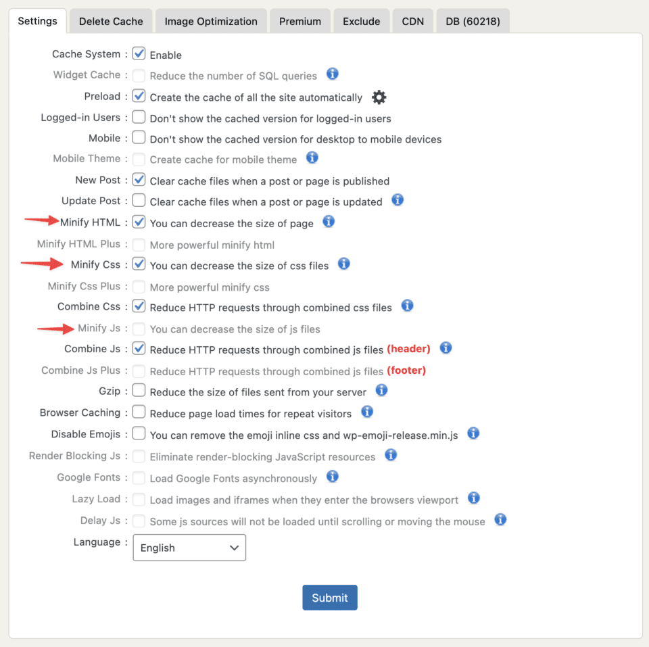Click the Disable Emojis info icon
Viewport: 649px width, 647px height.
point(473,433)
